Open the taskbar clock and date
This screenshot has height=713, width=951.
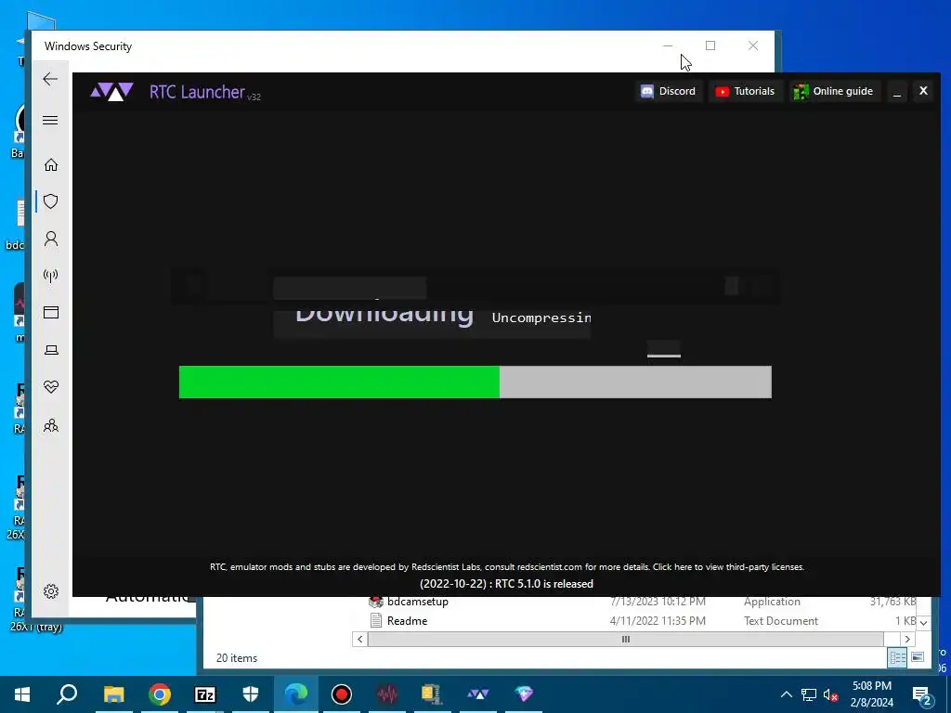coord(872,694)
